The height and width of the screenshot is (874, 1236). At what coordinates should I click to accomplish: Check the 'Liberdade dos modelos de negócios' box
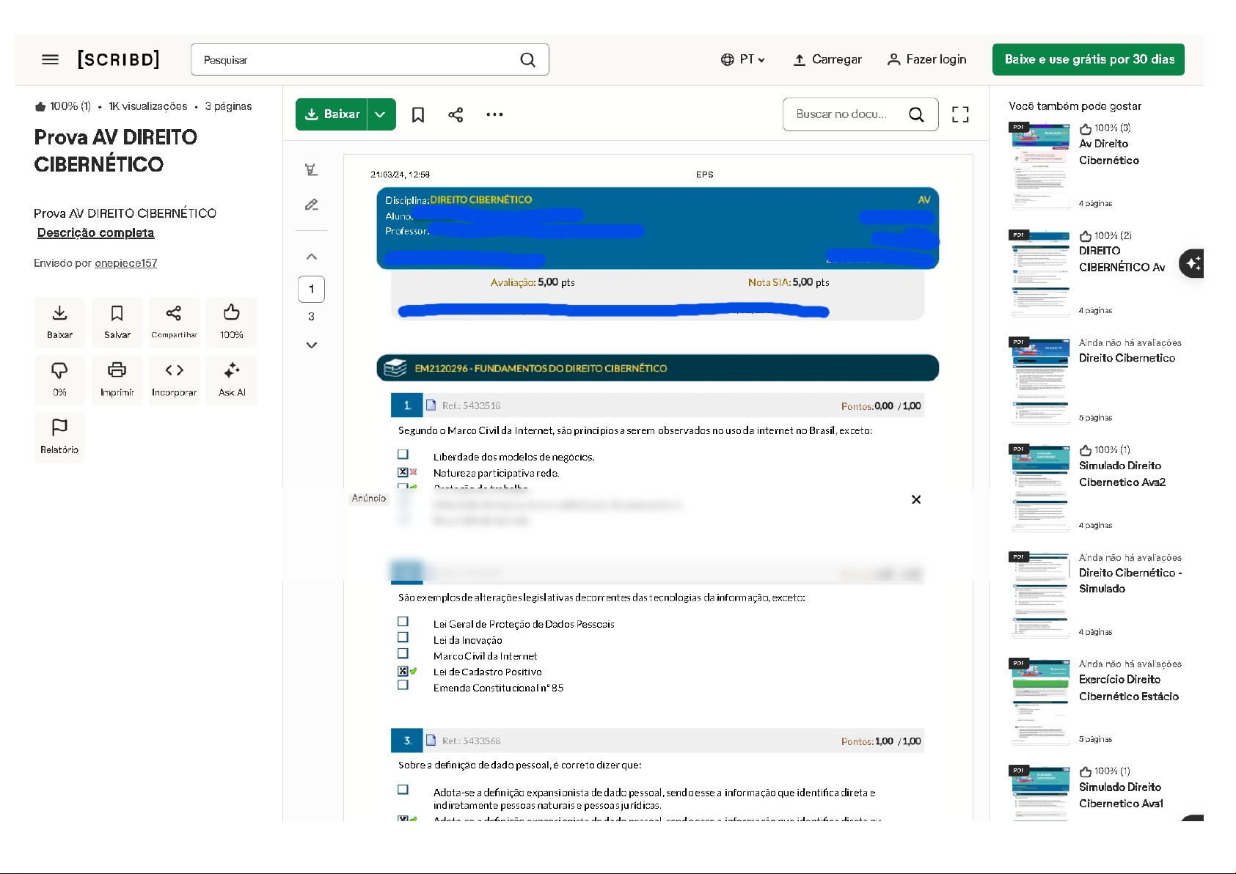click(403, 455)
